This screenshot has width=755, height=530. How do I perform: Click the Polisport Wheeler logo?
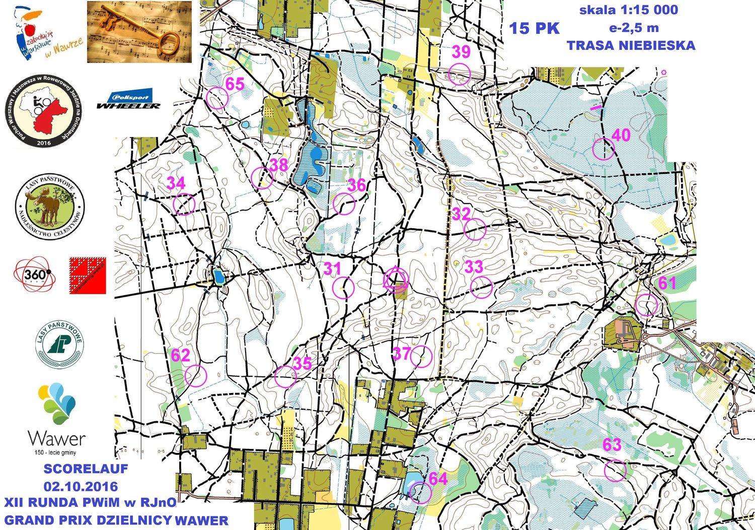click(128, 100)
